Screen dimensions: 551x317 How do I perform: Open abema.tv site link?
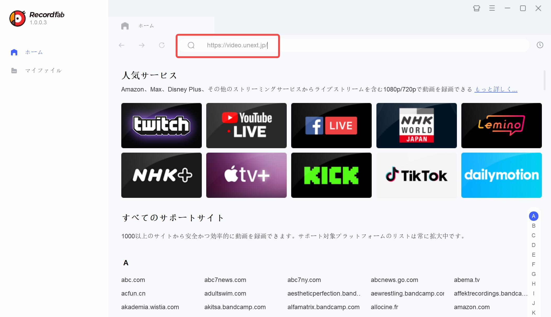[x=467, y=280]
